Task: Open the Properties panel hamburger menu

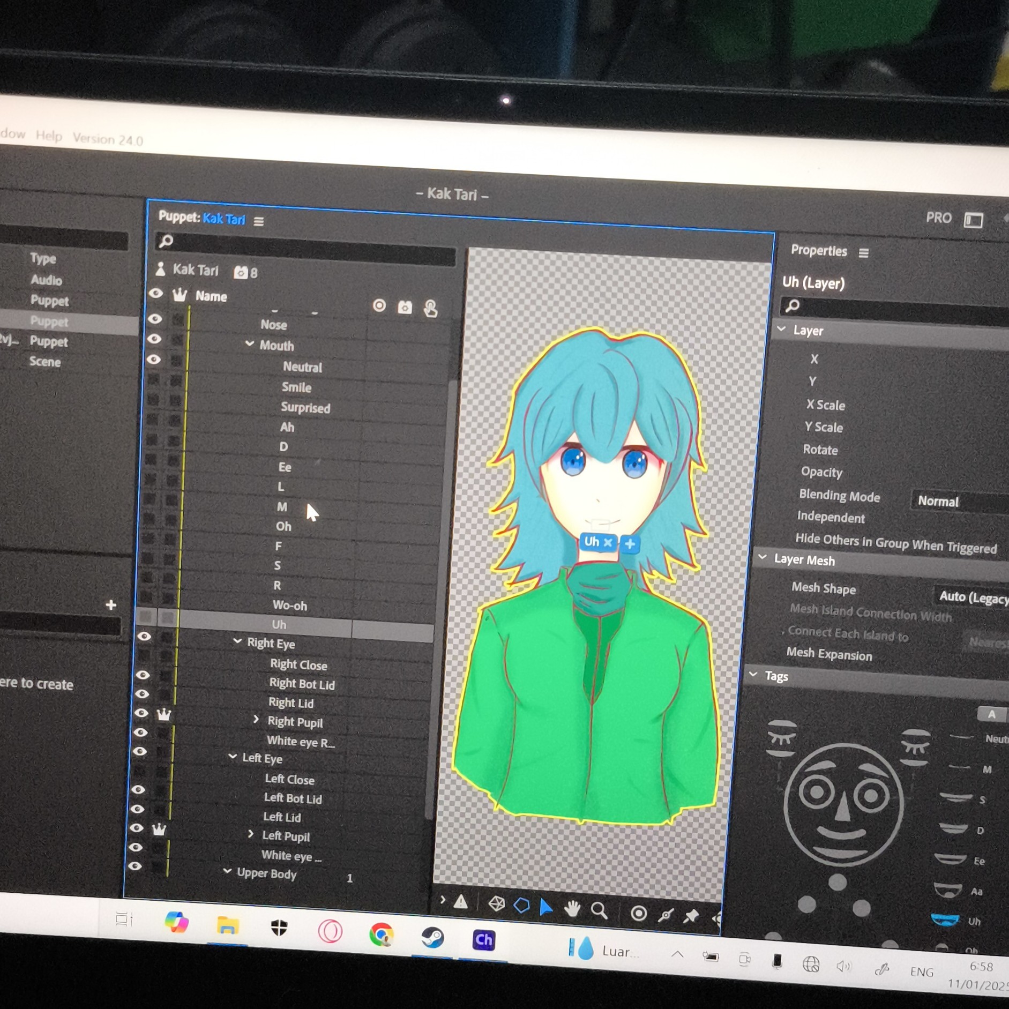Action: pos(863,253)
